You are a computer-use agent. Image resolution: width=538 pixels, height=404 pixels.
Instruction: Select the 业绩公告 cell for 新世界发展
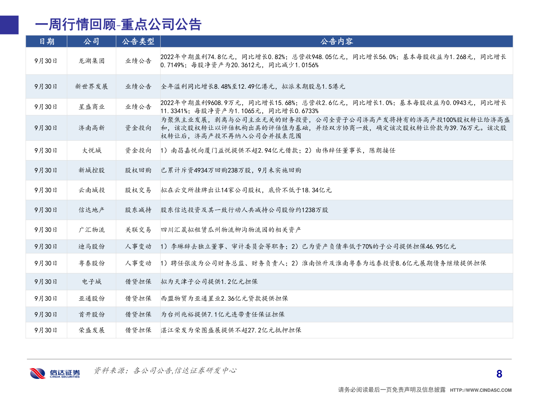(x=137, y=86)
